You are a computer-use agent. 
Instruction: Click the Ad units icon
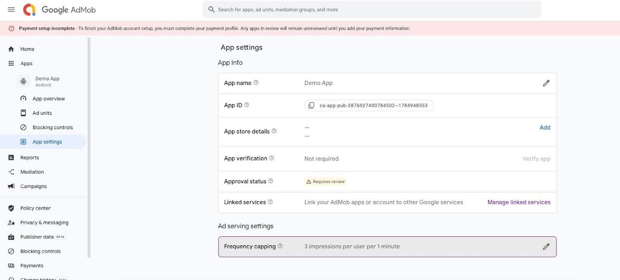pyautogui.click(x=23, y=113)
